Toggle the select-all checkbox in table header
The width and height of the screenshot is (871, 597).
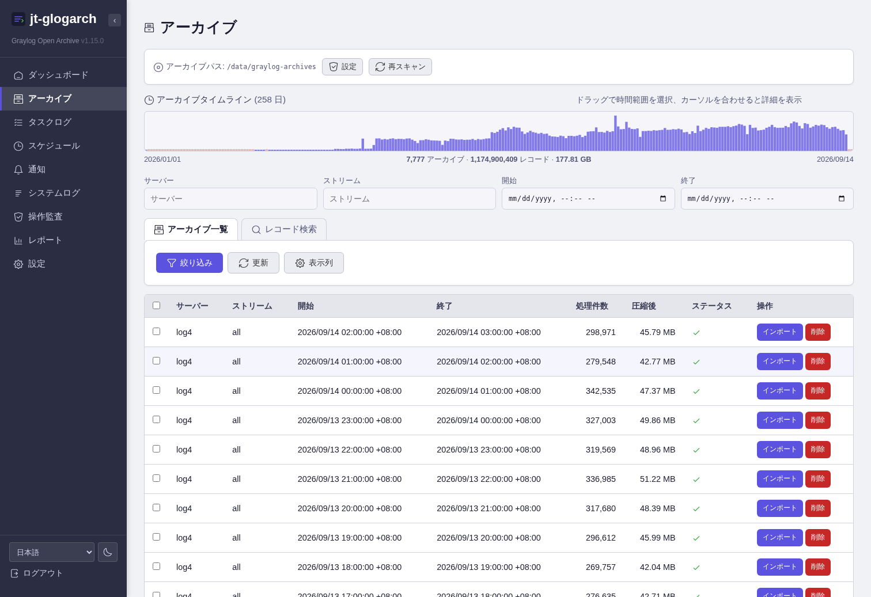pos(156,306)
